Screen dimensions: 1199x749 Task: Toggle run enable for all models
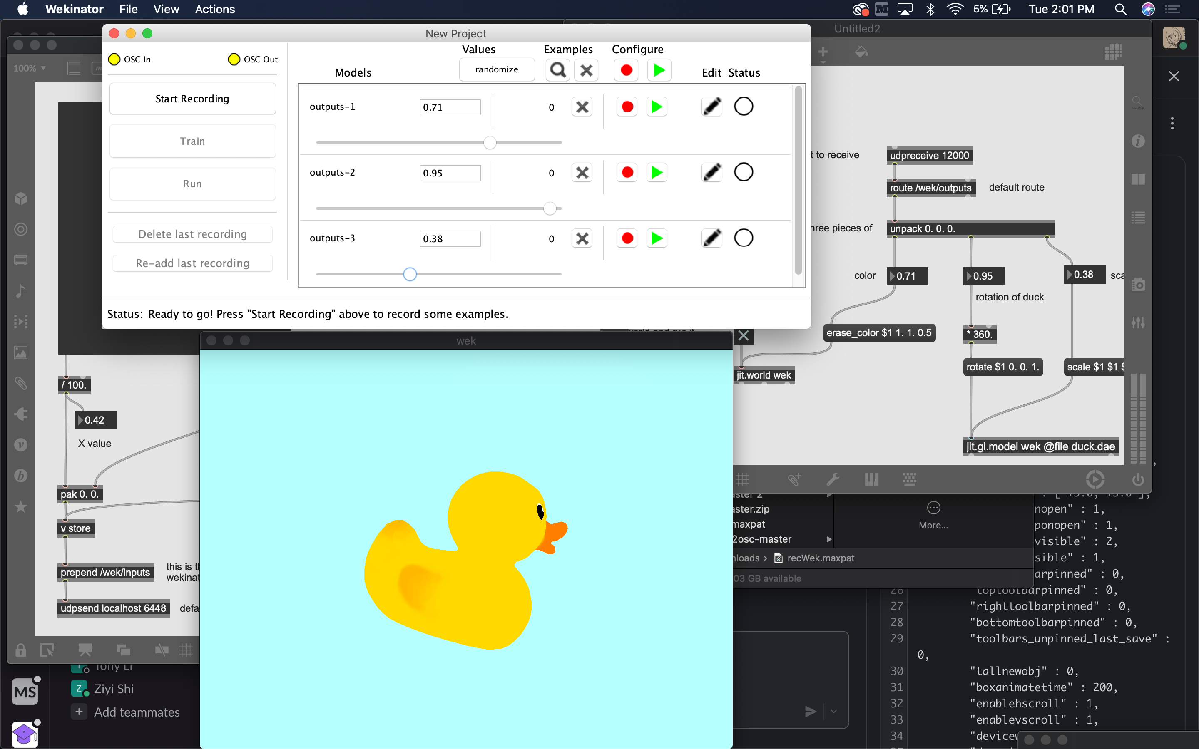click(659, 70)
